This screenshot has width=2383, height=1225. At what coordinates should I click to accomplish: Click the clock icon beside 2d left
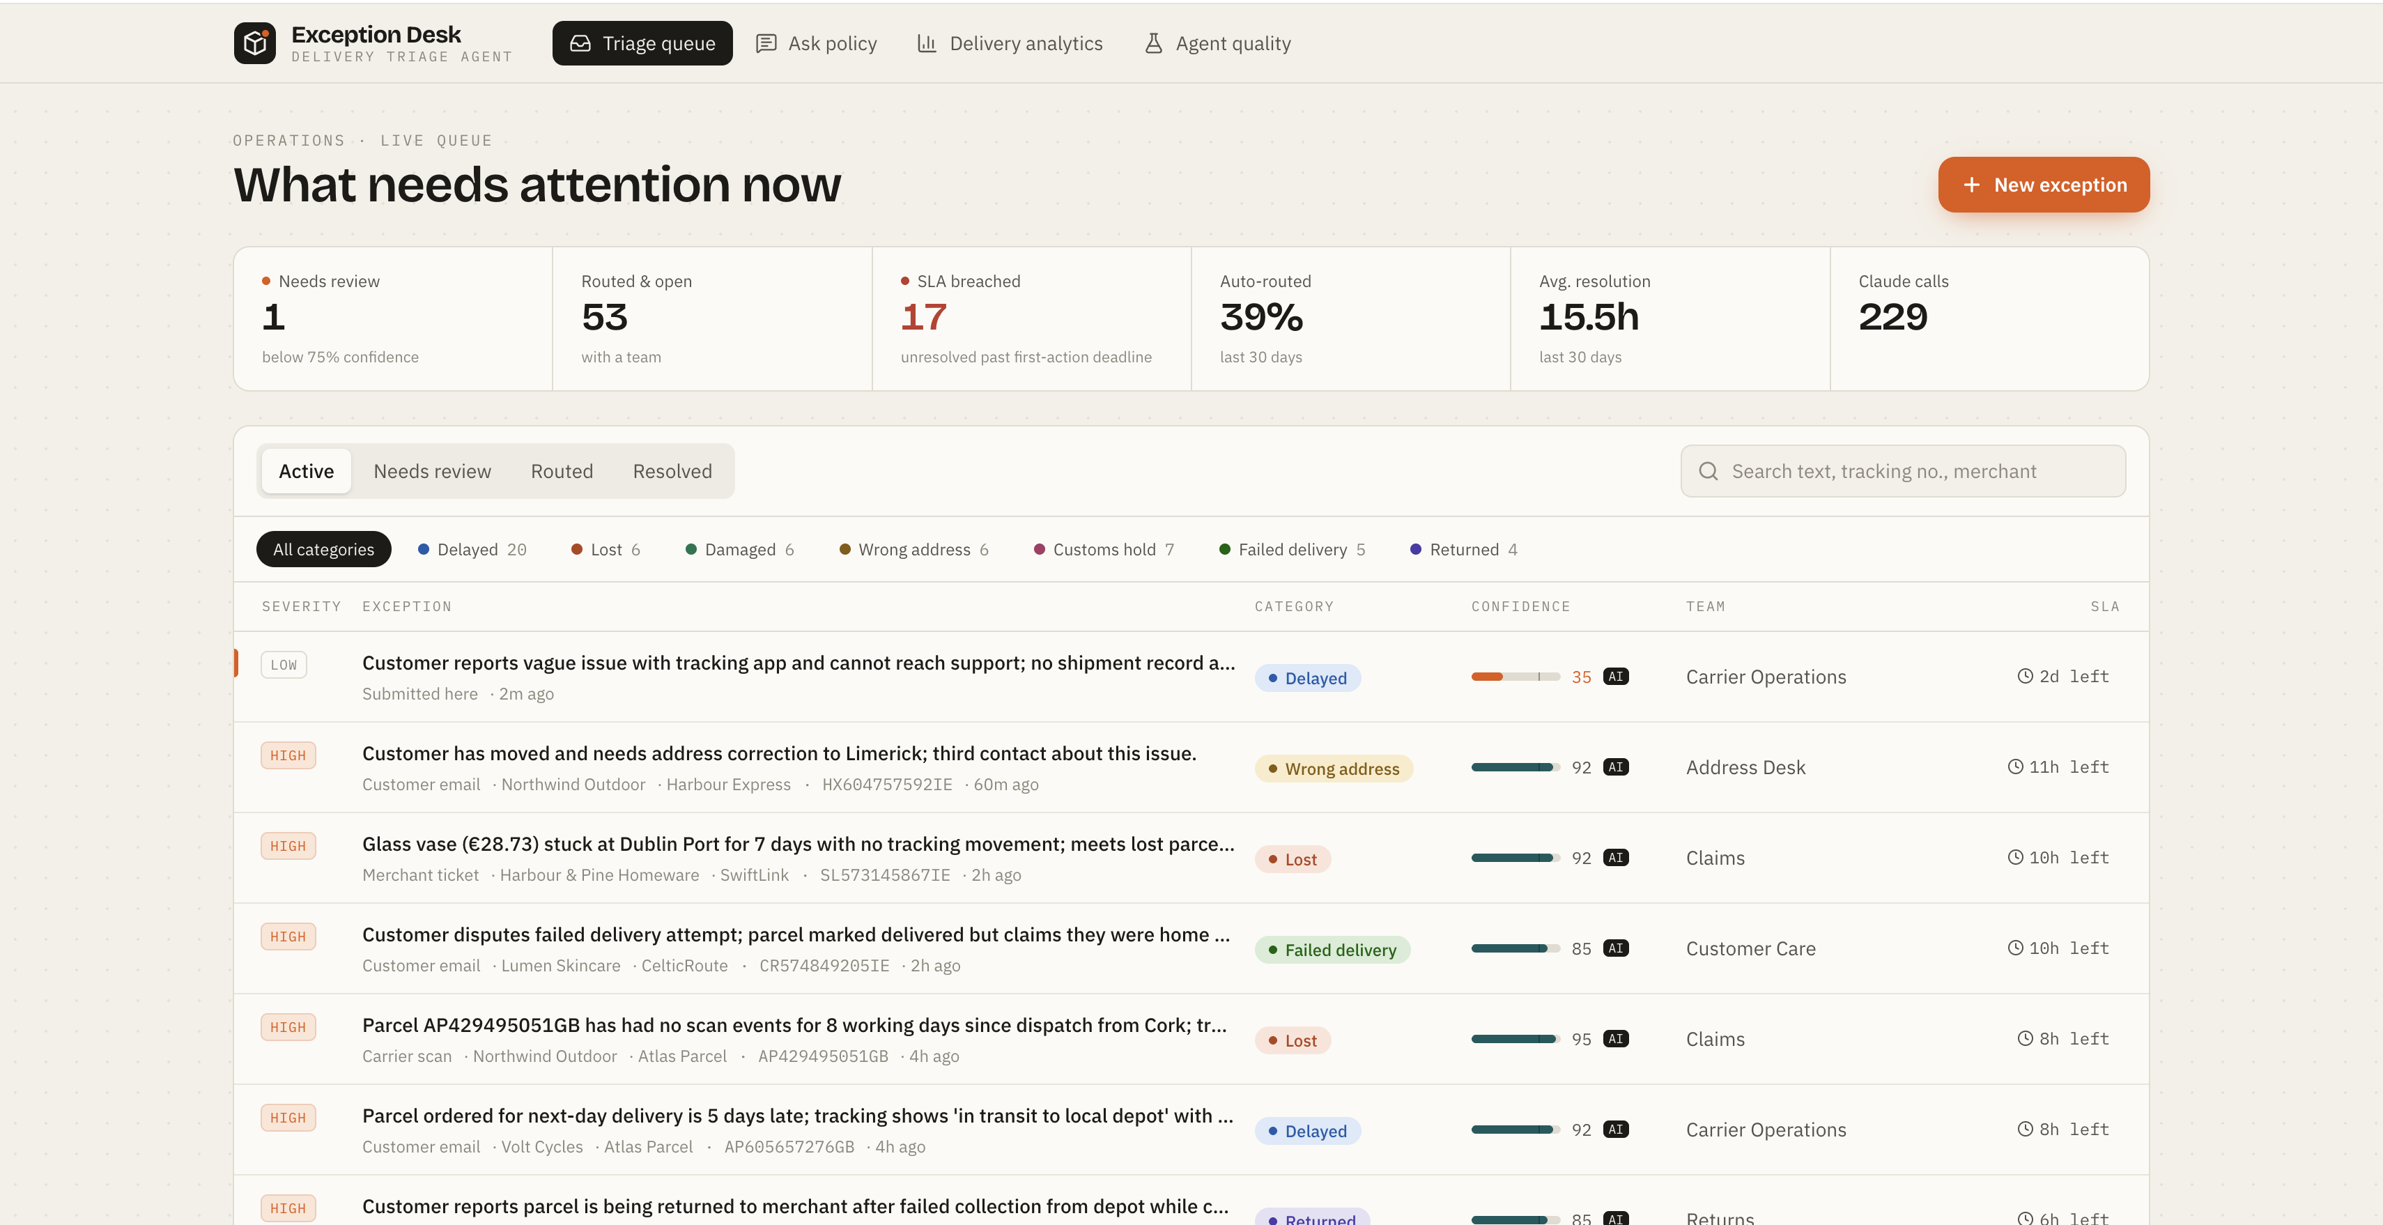coord(2025,677)
